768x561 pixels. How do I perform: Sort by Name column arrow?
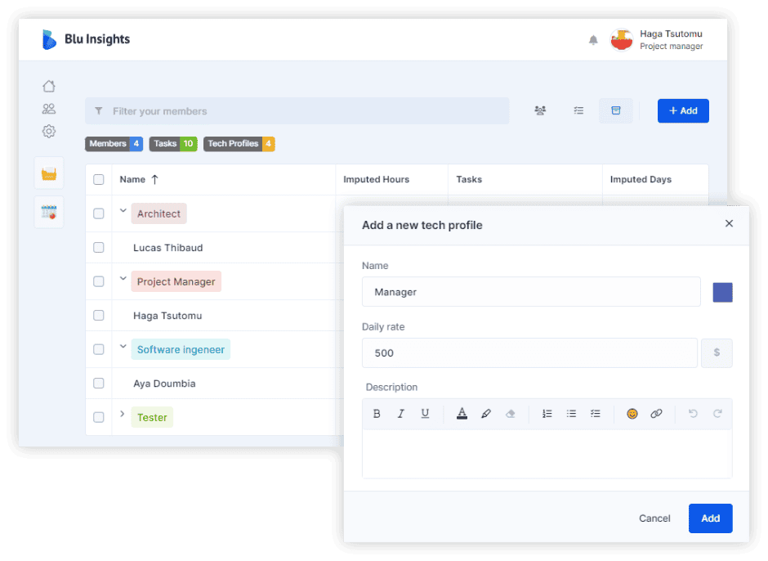[154, 179]
